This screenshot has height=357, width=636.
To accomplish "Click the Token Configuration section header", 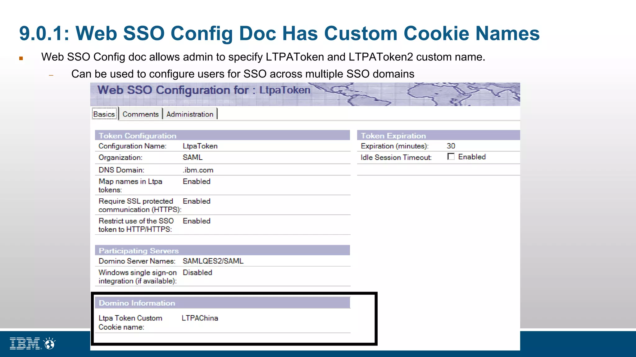I will [x=222, y=135].
